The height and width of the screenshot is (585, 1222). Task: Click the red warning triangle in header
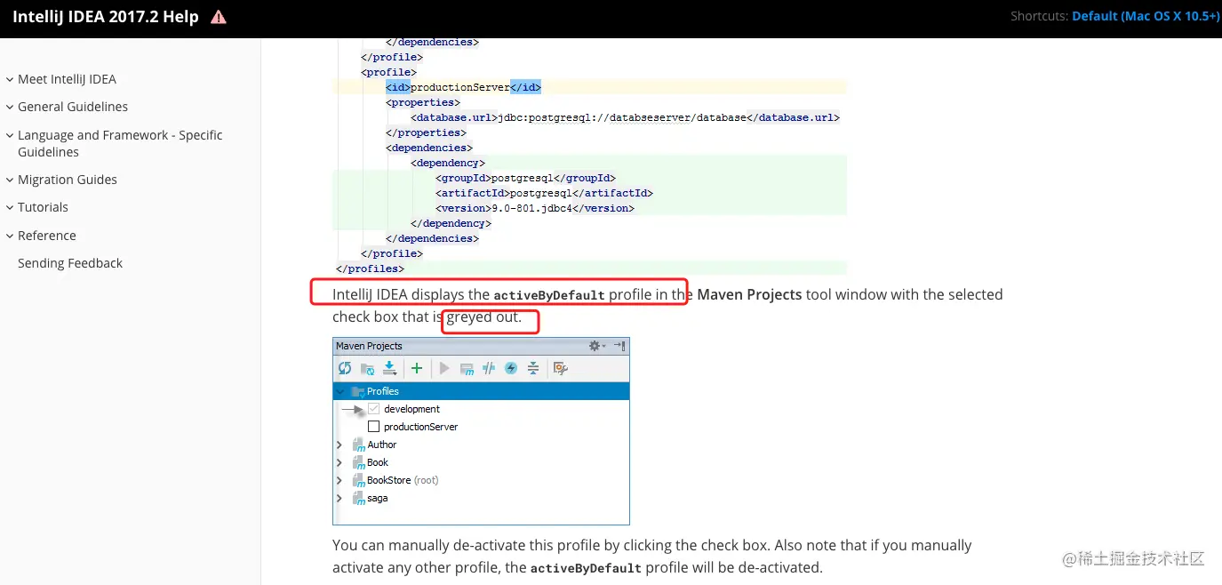[218, 17]
